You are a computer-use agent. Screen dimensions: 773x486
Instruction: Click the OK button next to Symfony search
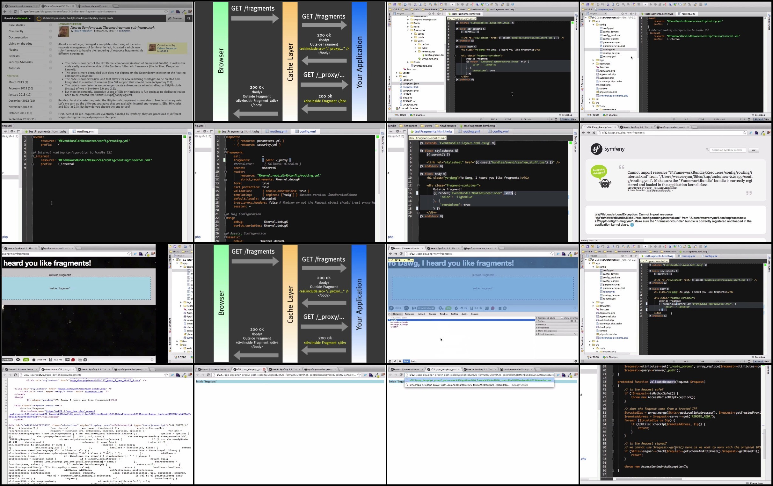(754, 150)
